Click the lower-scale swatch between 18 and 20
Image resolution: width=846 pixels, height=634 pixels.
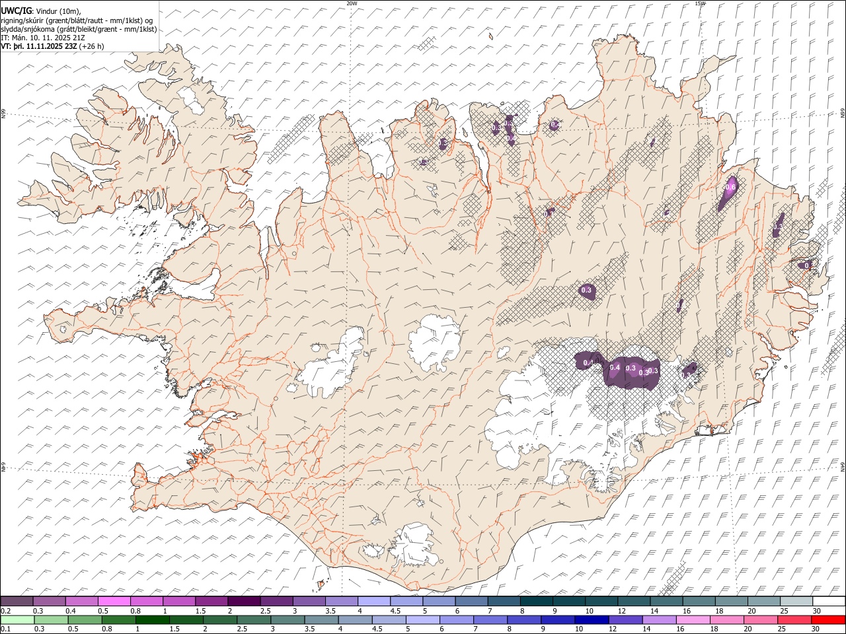click(726, 619)
